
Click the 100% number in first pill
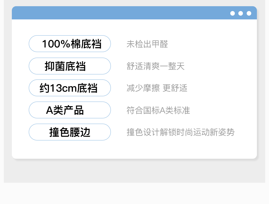coord(56,44)
